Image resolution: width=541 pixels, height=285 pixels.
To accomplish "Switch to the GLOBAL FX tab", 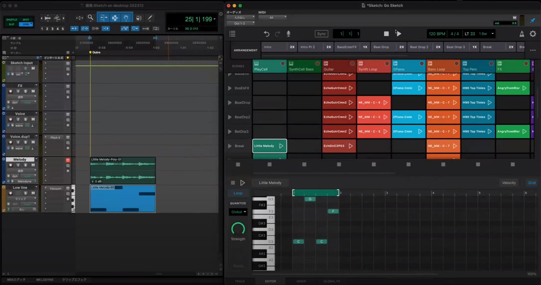I will 332,281.
